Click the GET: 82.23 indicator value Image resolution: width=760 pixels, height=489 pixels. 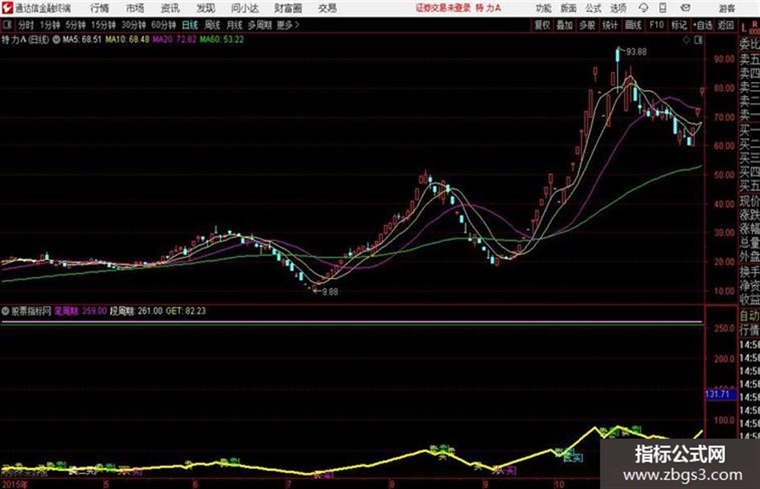(x=186, y=311)
